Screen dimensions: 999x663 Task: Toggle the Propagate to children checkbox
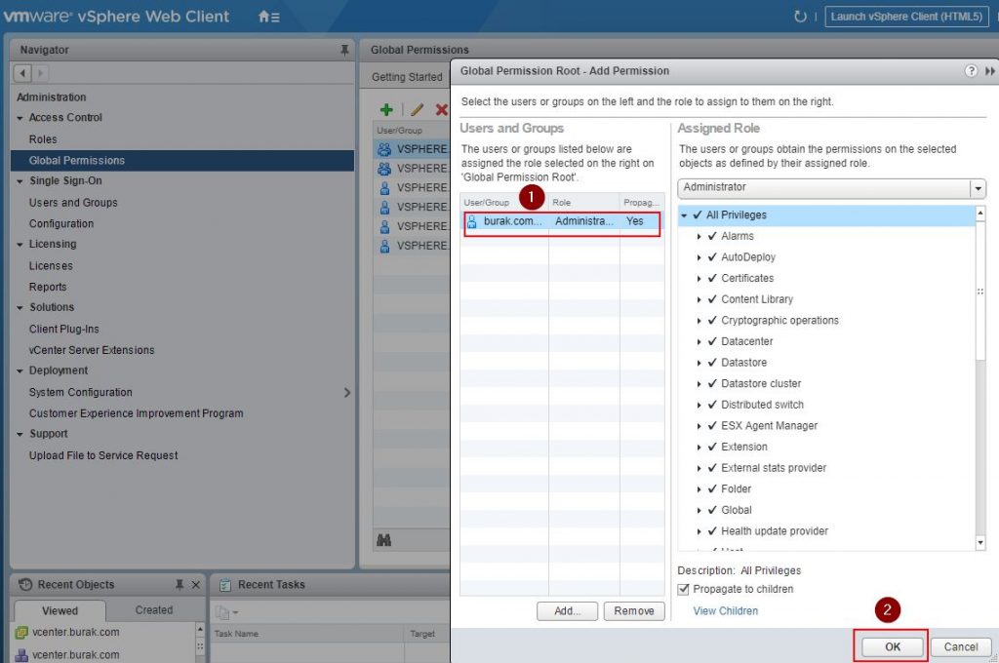[x=683, y=589]
